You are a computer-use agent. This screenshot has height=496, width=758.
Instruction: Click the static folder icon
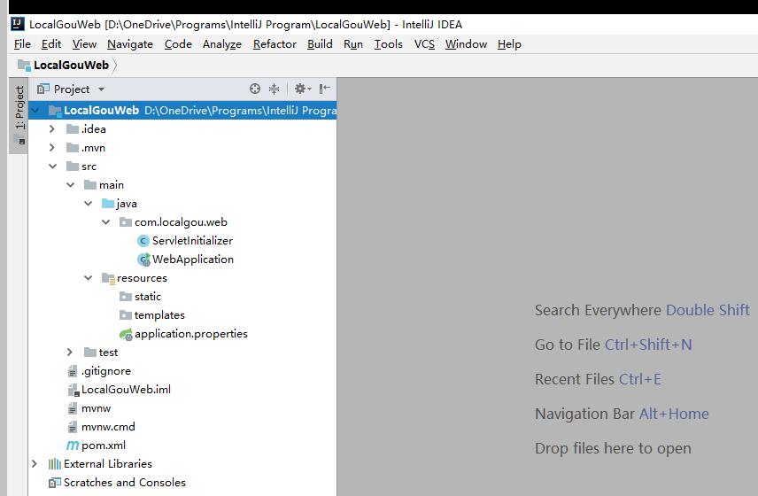tap(126, 297)
